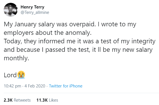The height and width of the screenshot is (105, 159).
Task: Click the 'Likes' label
Action: [x=54, y=100]
